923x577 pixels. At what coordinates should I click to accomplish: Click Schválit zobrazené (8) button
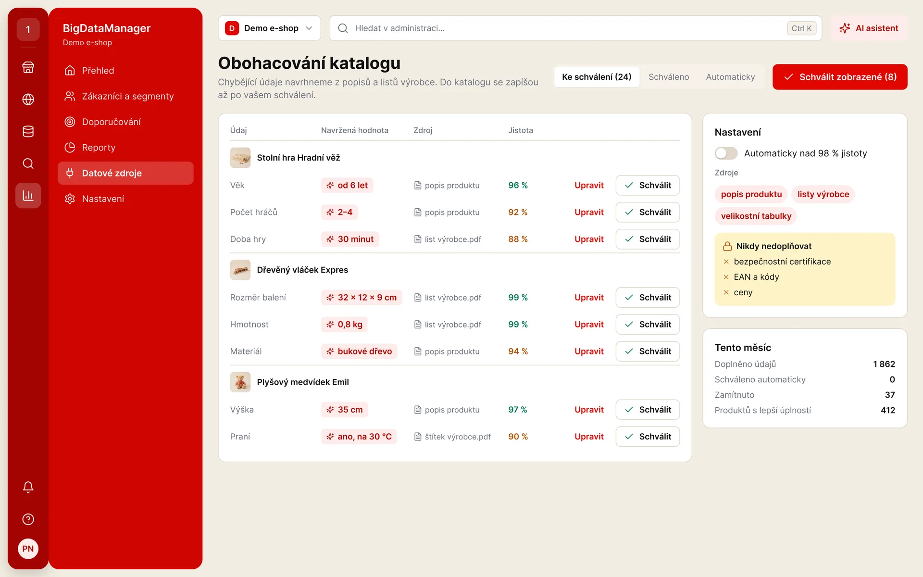click(x=840, y=77)
